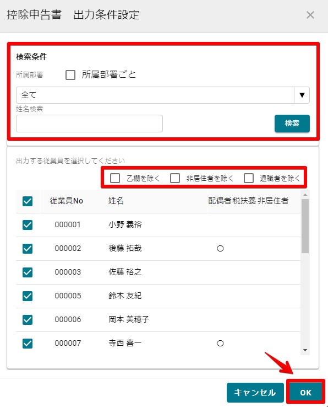Uncheck employee 000003 佐藤 裕之

click(x=28, y=272)
